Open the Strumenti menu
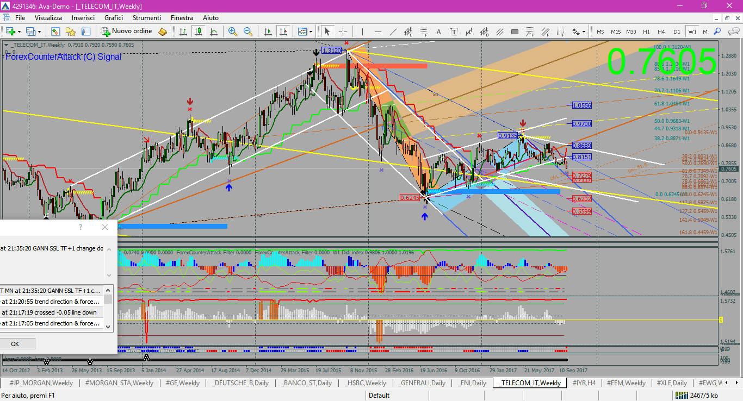Viewport: 743px width, 401px height. (x=147, y=18)
